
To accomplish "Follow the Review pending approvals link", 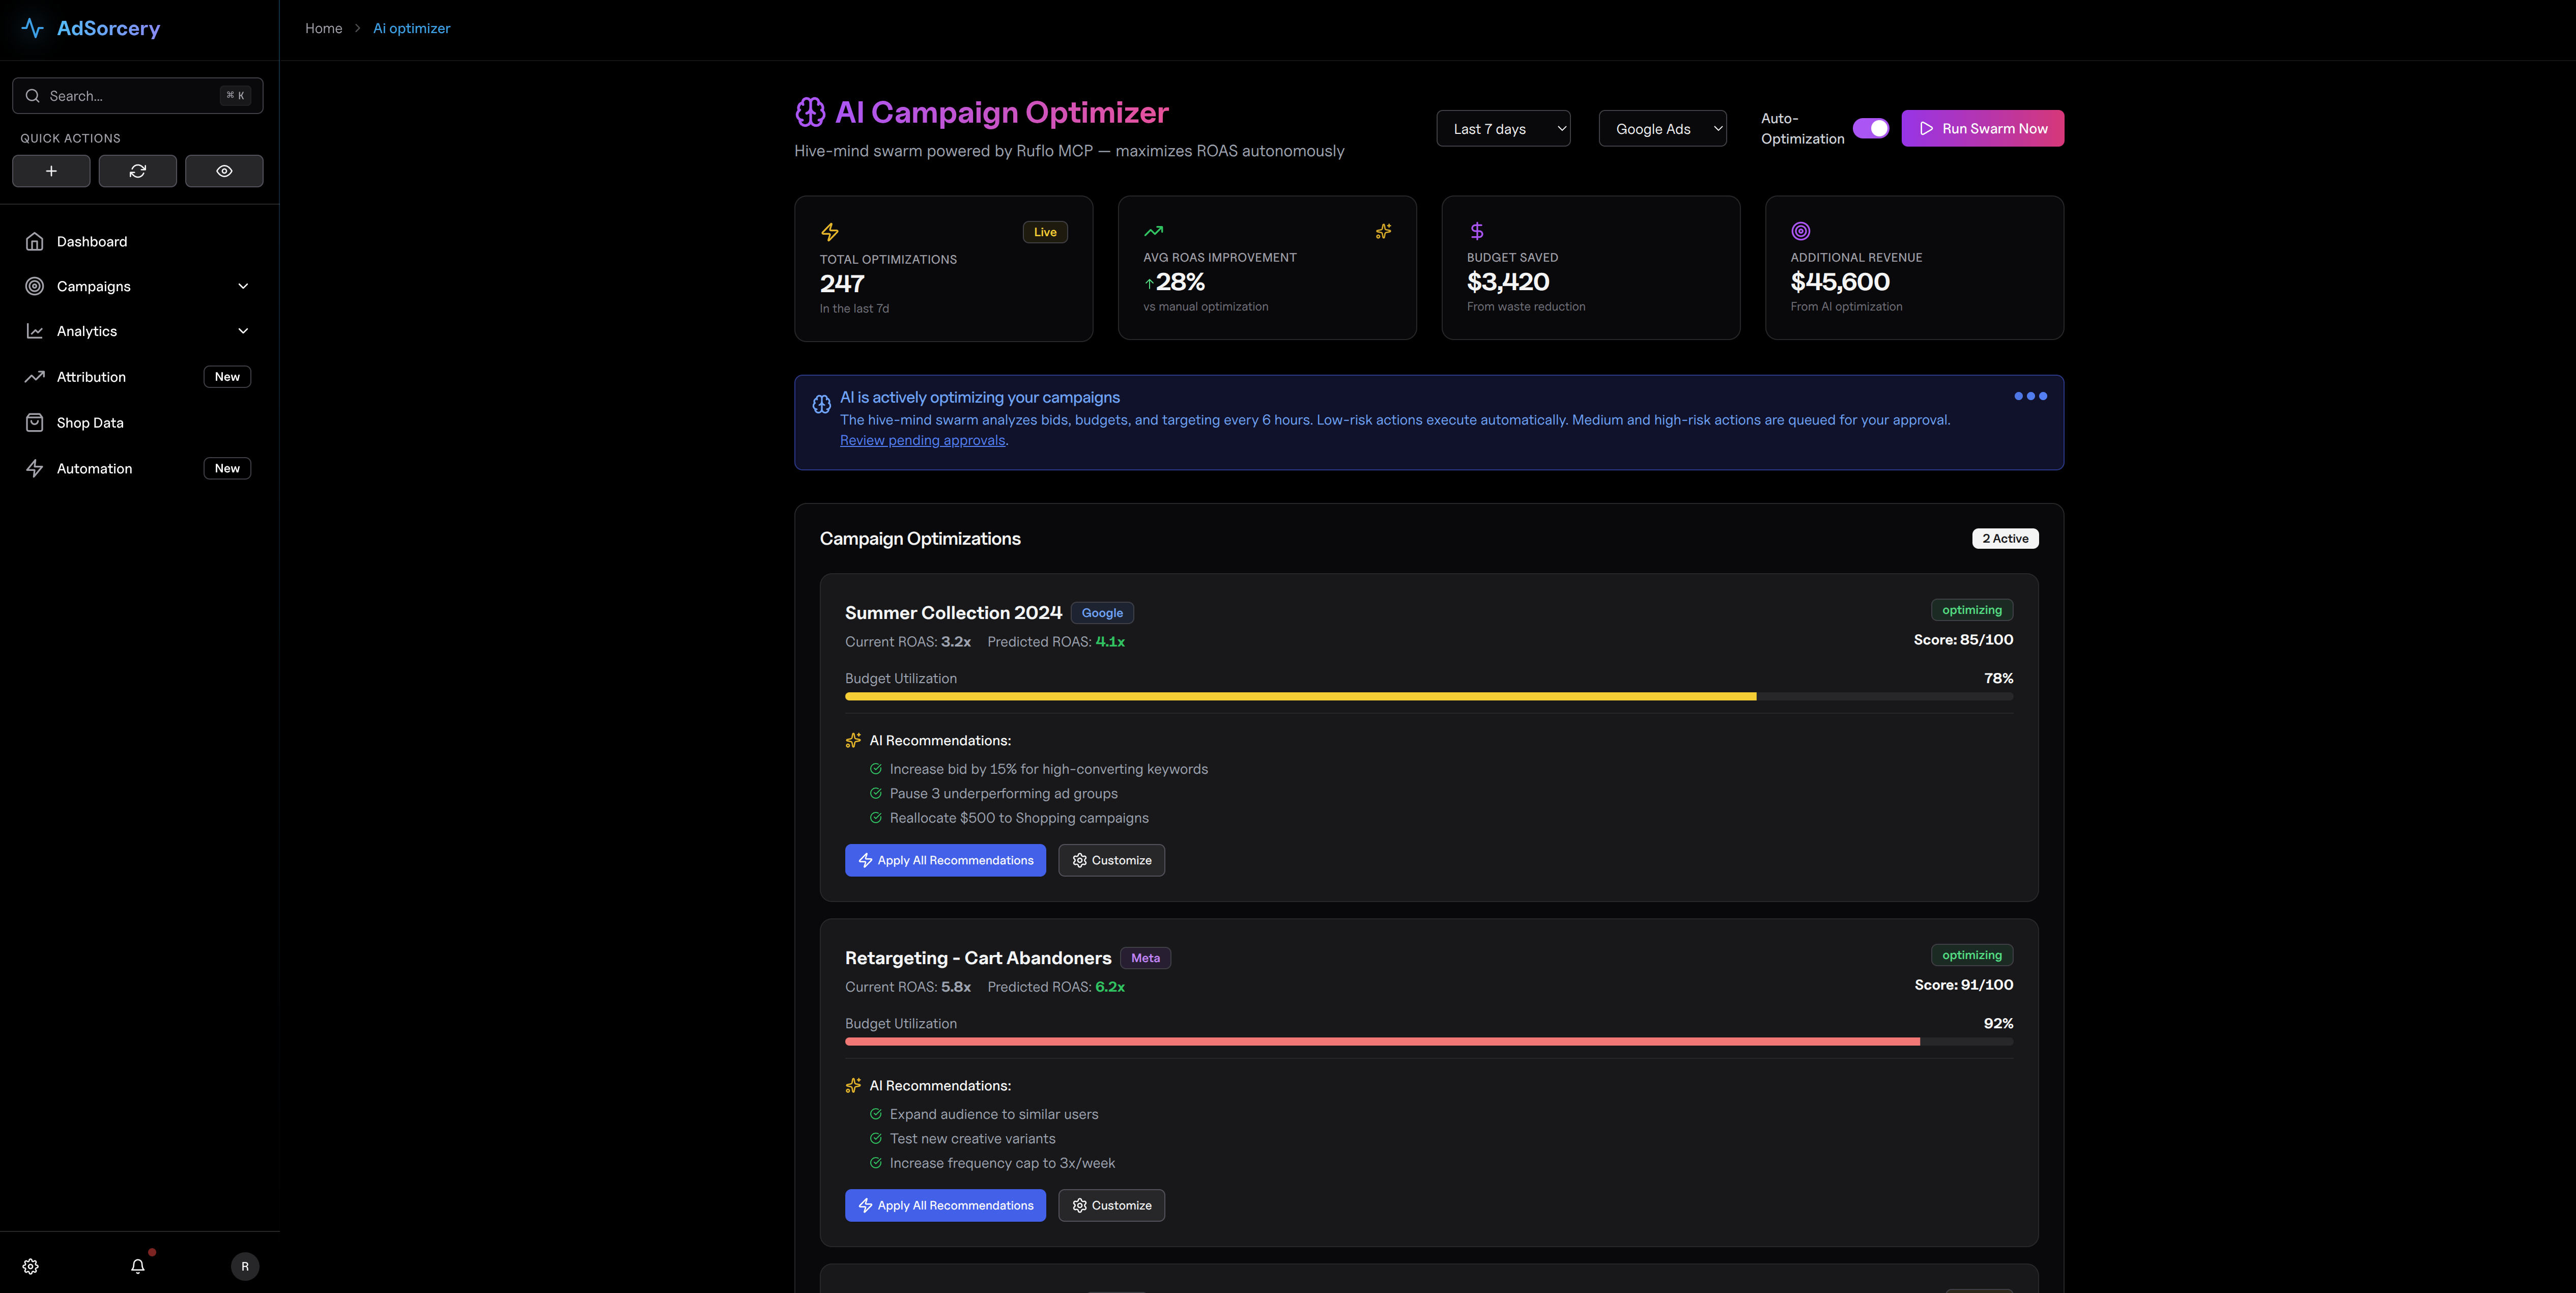I will click(x=922, y=440).
